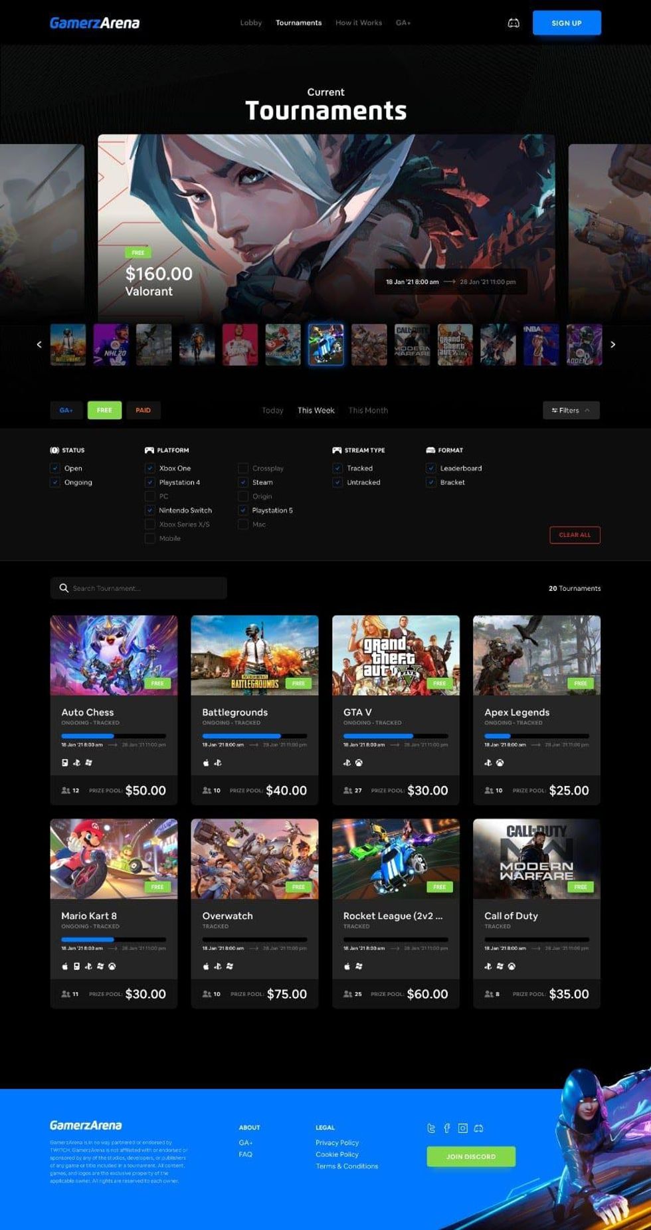This screenshot has height=1230, width=651.
Task: Switch to the This Month tab
Action: click(368, 411)
